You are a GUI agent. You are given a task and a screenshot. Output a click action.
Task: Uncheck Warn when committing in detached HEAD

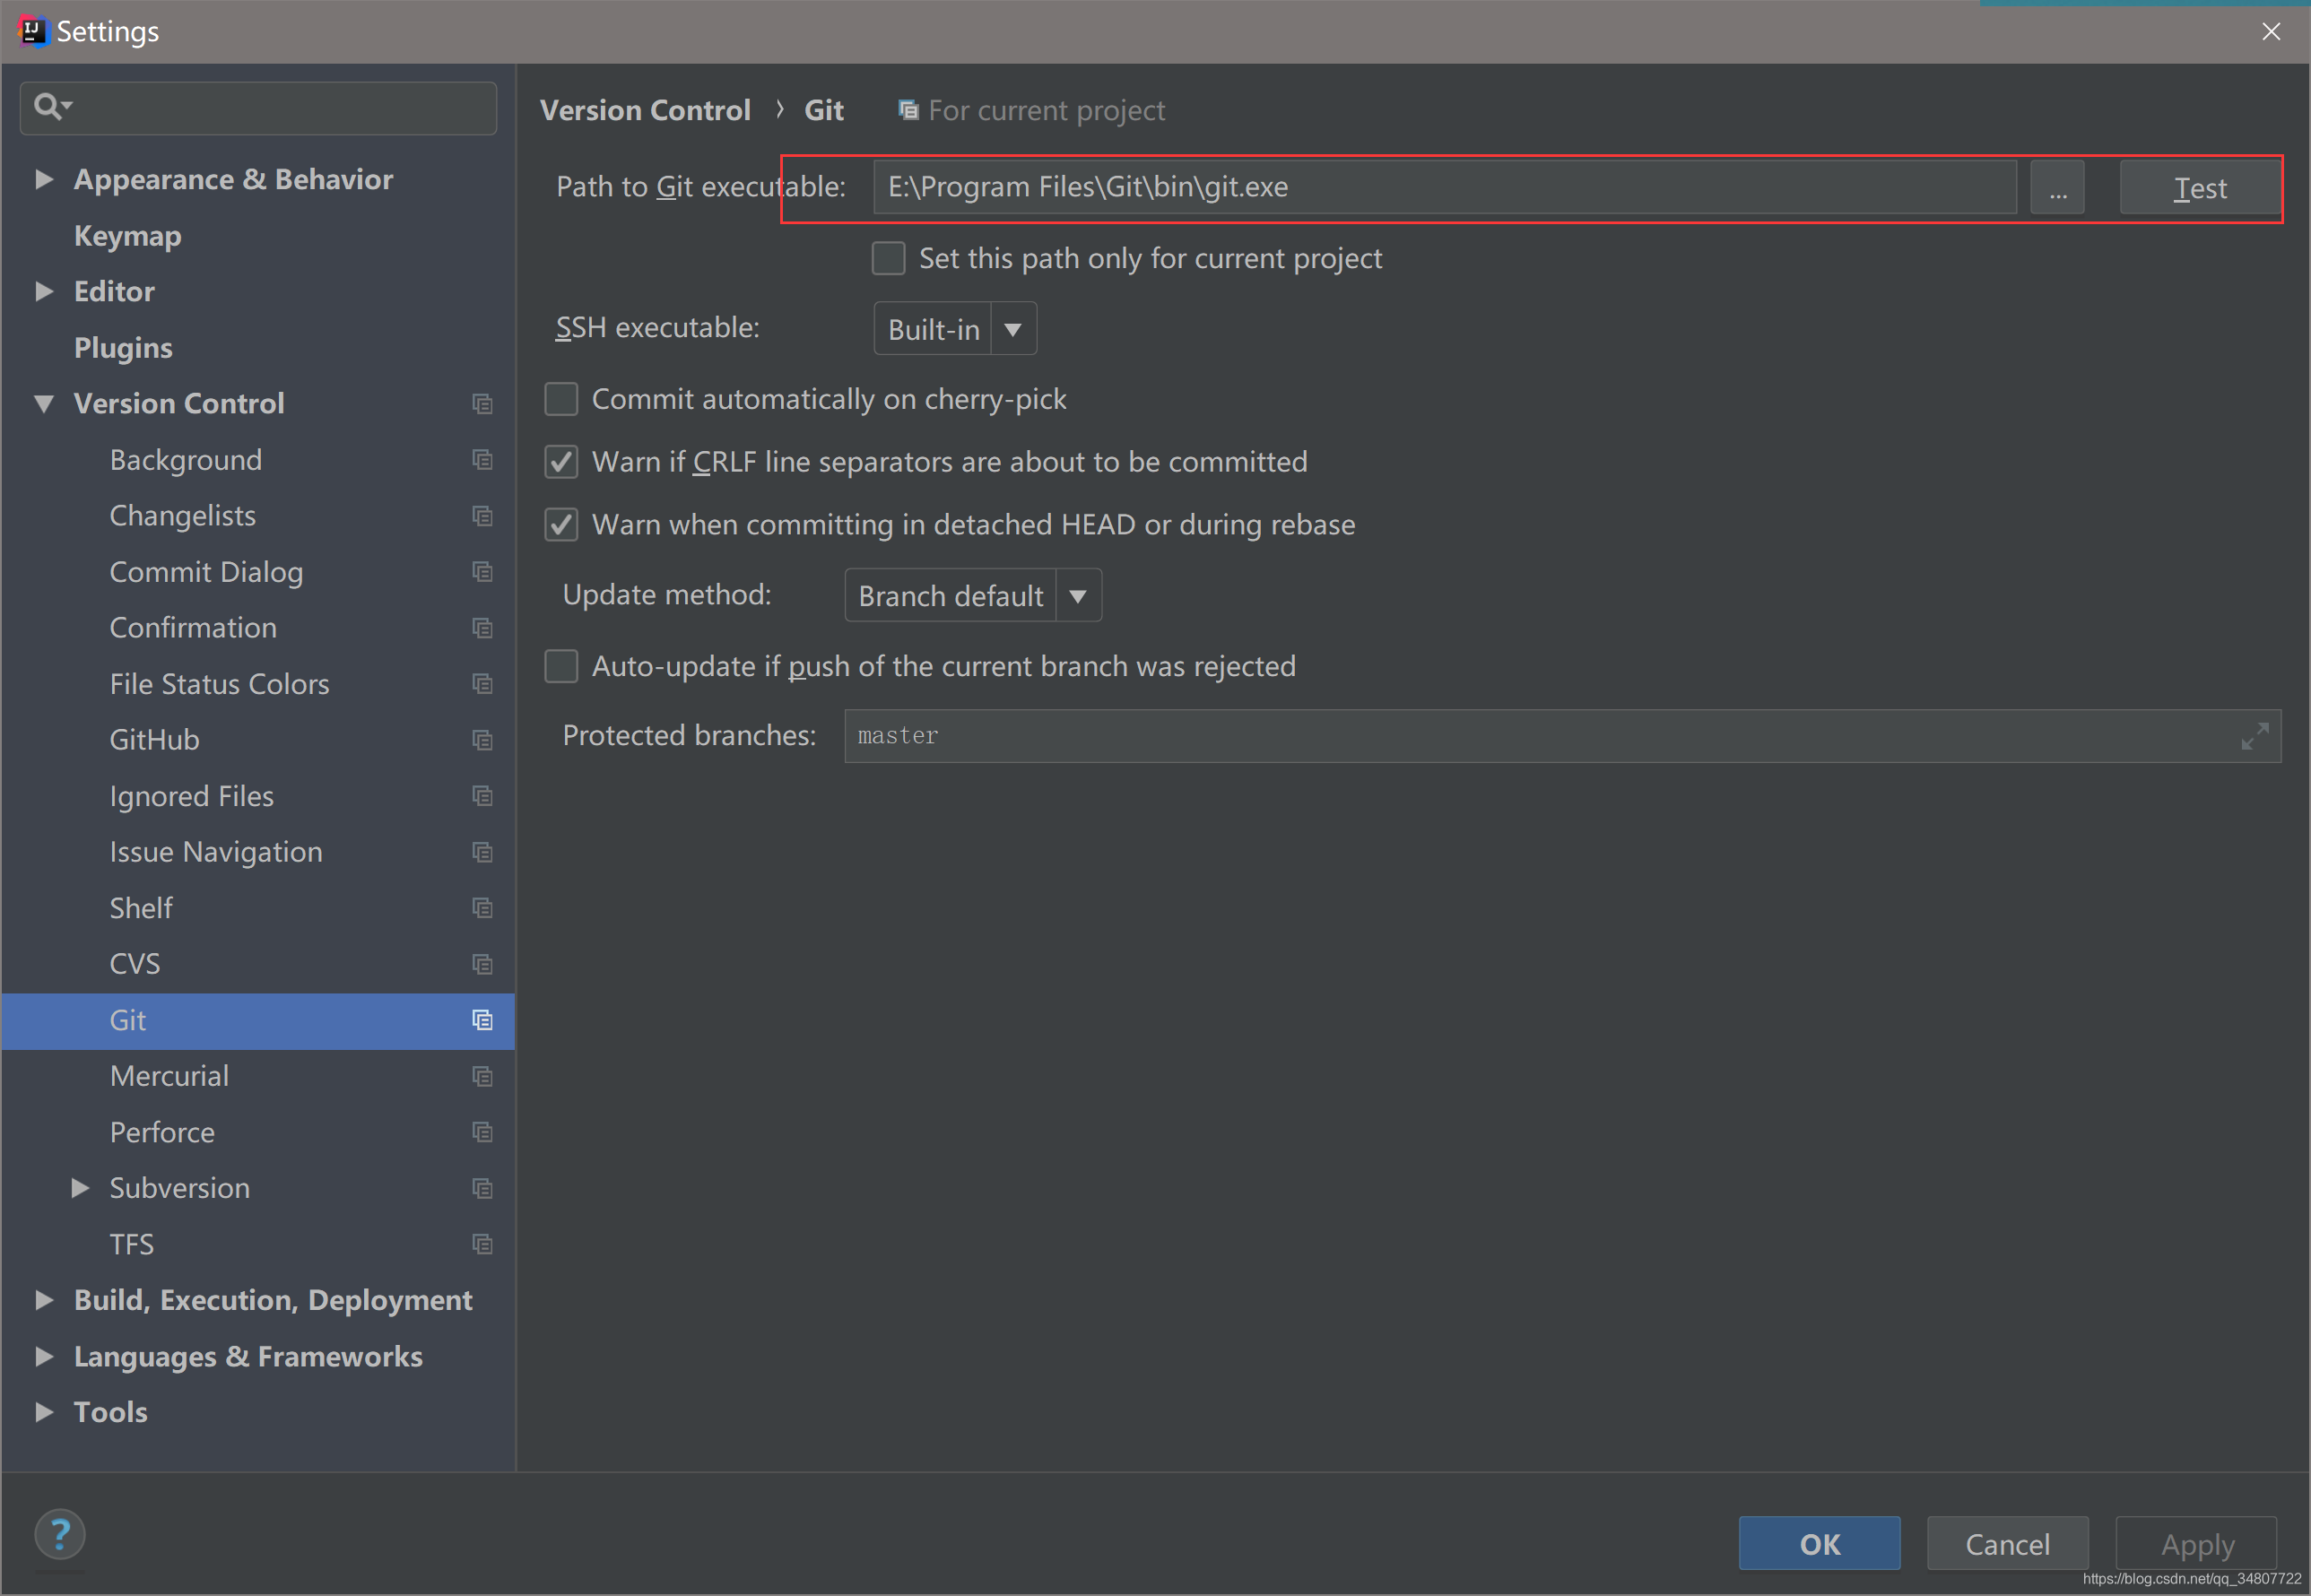561,525
